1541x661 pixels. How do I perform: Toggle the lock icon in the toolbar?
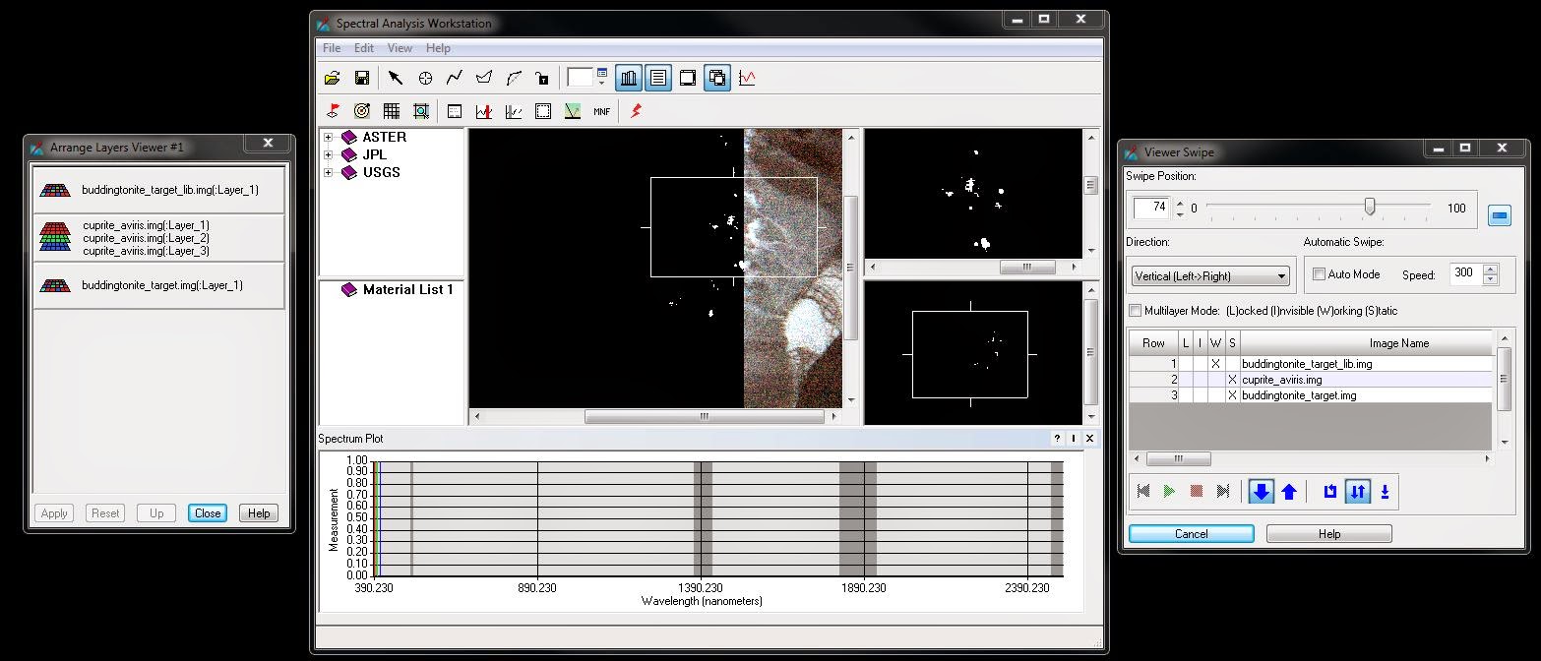click(541, 78)
